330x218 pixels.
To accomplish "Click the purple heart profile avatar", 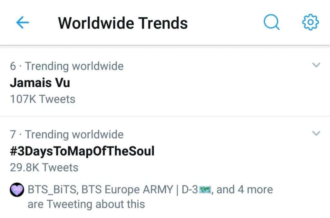I will coord(17,190).
